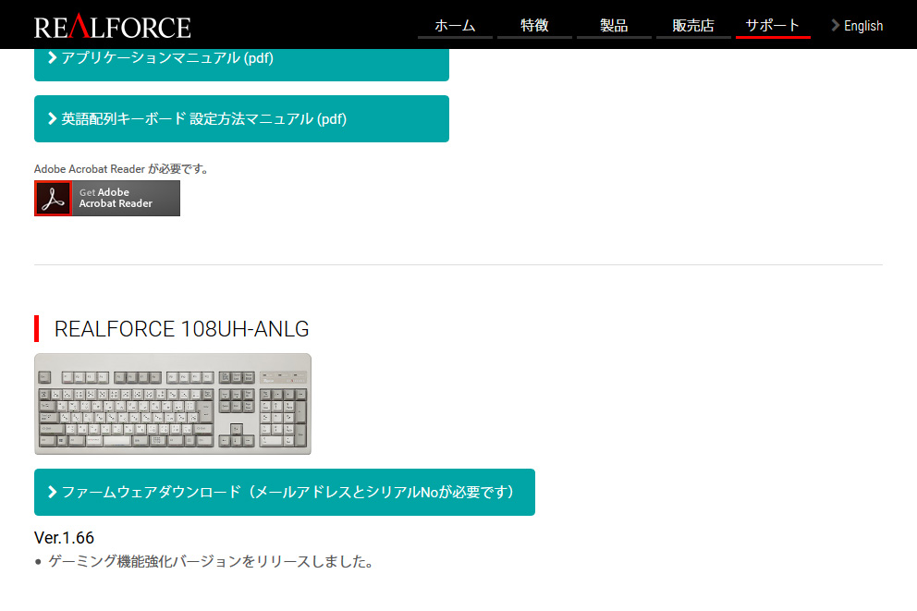Select the ゲーミング機能強化バージョン release note
917x611 pixels.
210,561
